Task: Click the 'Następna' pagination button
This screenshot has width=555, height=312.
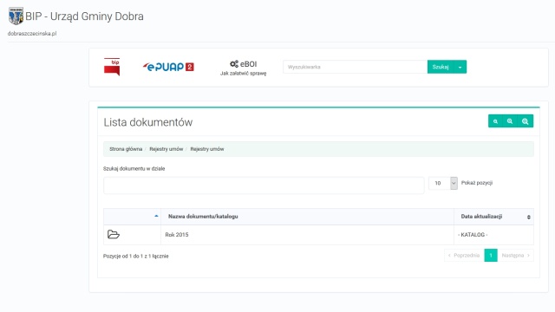Action: click(515, 256)
